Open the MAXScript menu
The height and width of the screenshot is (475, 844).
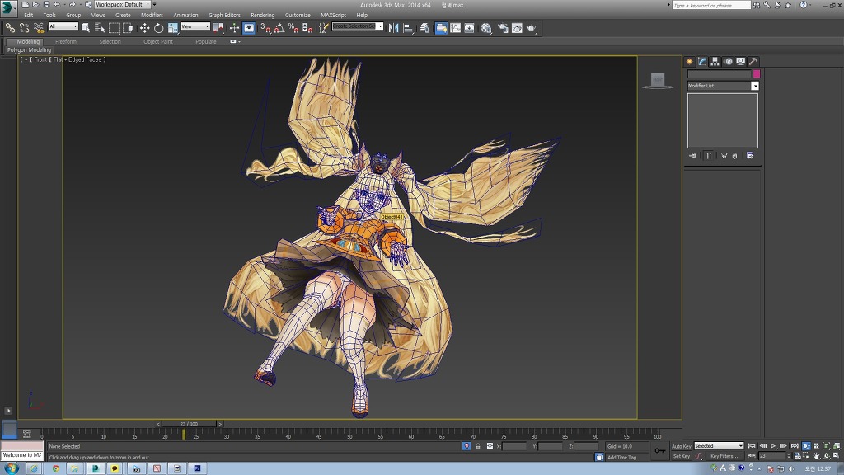coord(333,15)
